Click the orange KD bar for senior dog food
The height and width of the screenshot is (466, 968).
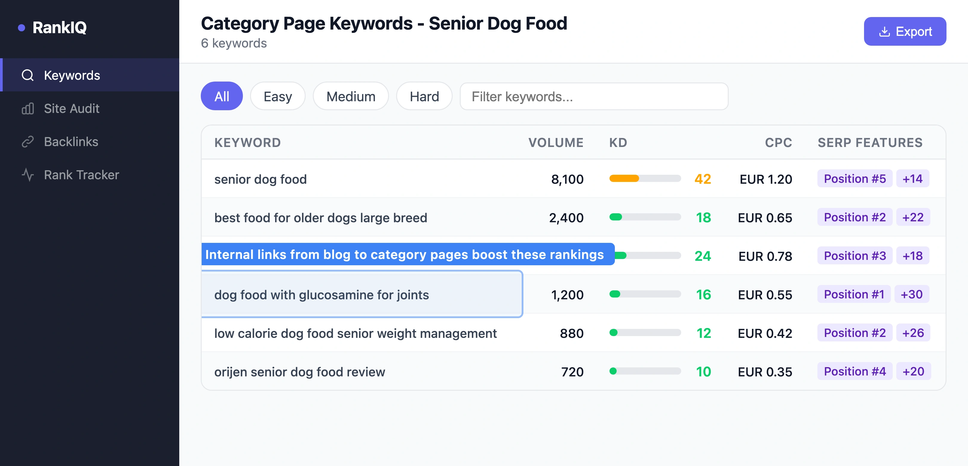point(624,179)
